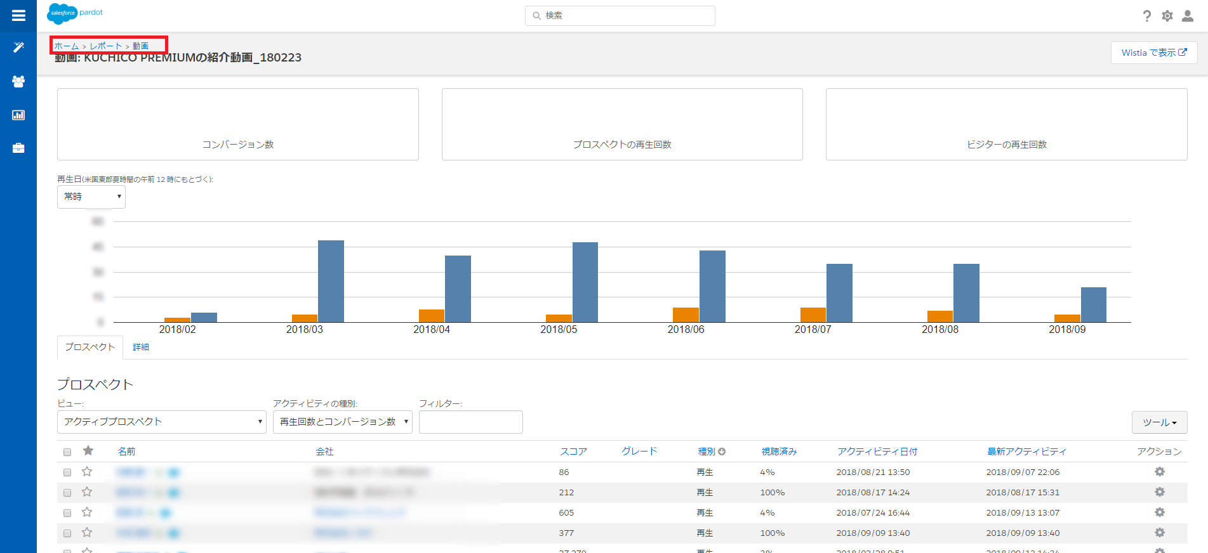Open the Admin briefcase icon in sidebar

coord(18,148)
